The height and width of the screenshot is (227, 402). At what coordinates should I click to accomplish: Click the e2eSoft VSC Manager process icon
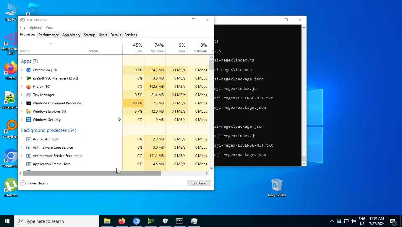[x=29, y=78]
